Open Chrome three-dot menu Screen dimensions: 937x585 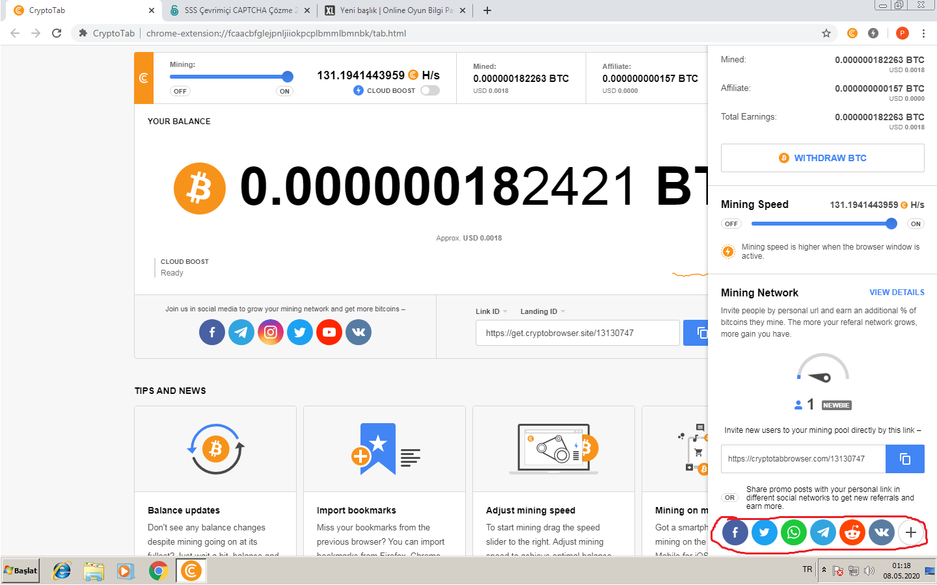pos(923,33)
